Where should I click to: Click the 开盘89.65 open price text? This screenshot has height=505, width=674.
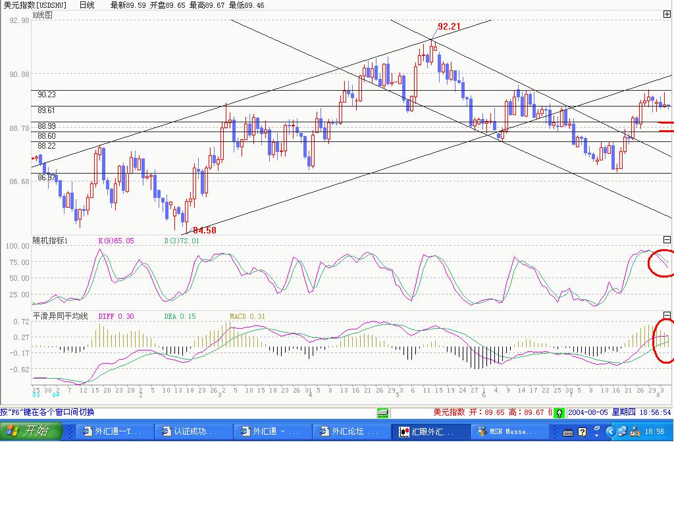tap(167, 5)
